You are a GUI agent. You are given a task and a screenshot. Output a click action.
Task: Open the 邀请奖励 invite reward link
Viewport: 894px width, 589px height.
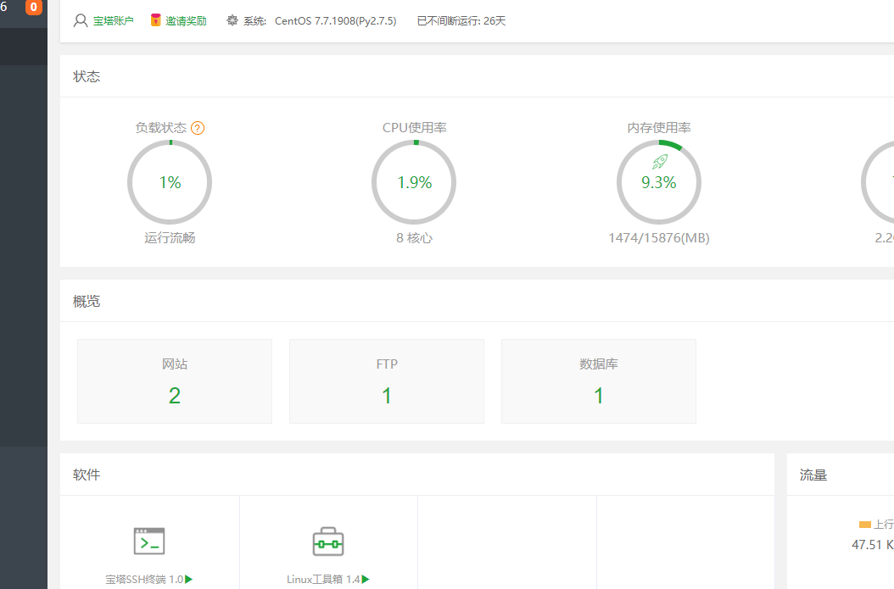186,21
